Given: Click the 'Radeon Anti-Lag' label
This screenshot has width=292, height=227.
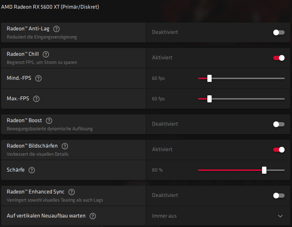Looking at the screenshot, I should point(28,29).
